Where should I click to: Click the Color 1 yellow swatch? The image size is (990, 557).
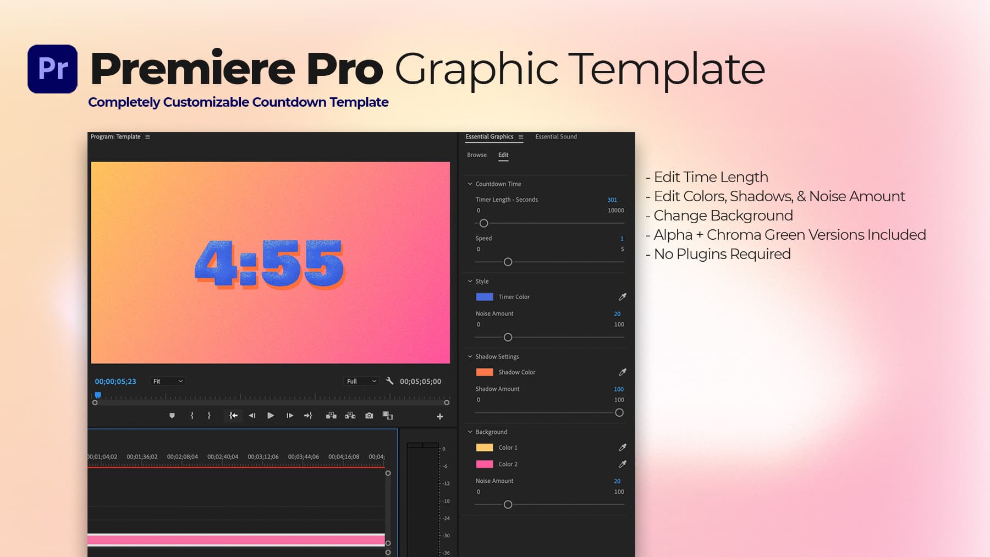[x=485, y=448]
